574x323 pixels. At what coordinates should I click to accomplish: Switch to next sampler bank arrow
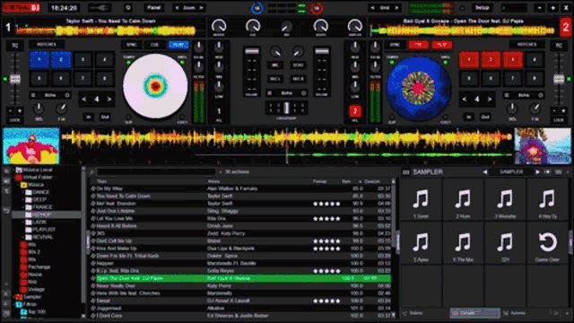click(537, 171)
